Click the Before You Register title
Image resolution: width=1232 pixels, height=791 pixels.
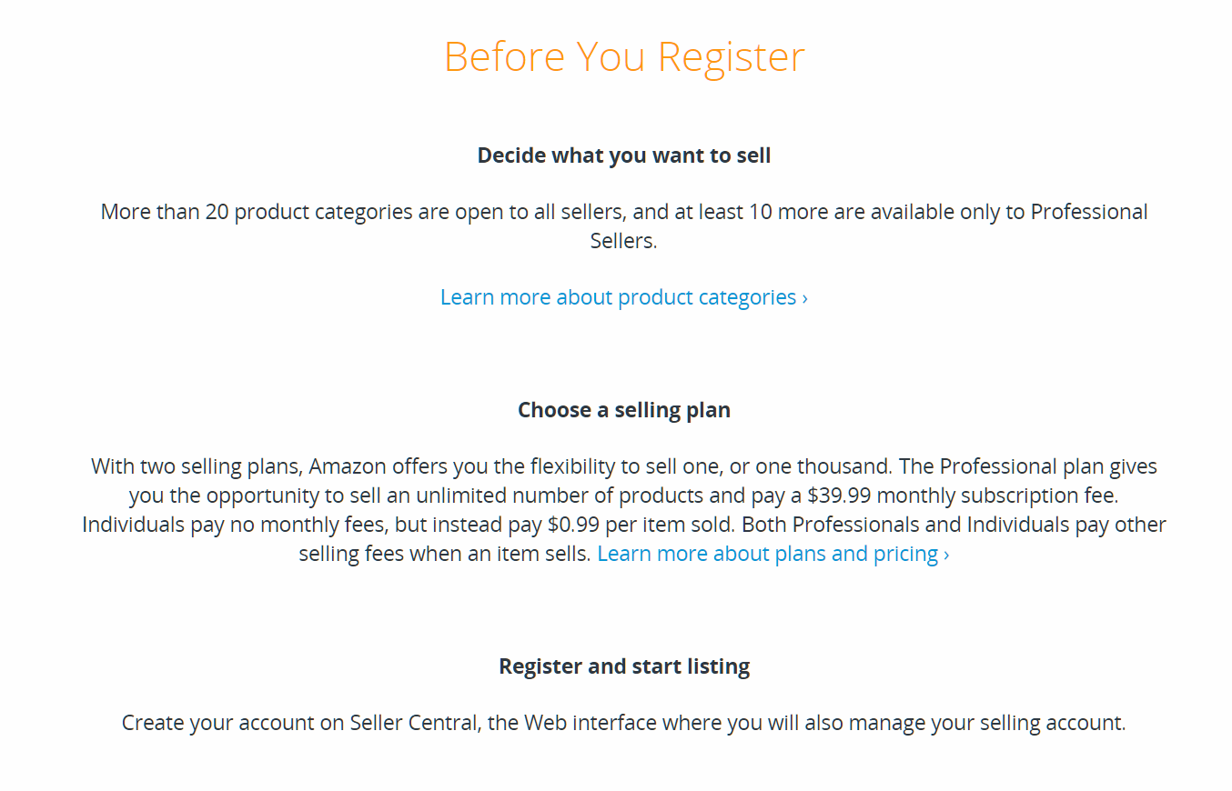624,56
